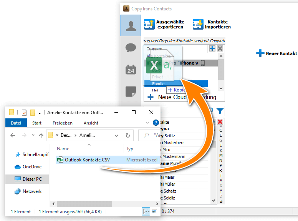Open the Notes section in CopyTrans sidebar
Screen dimensions: 298x221
(x=131, y=91)
